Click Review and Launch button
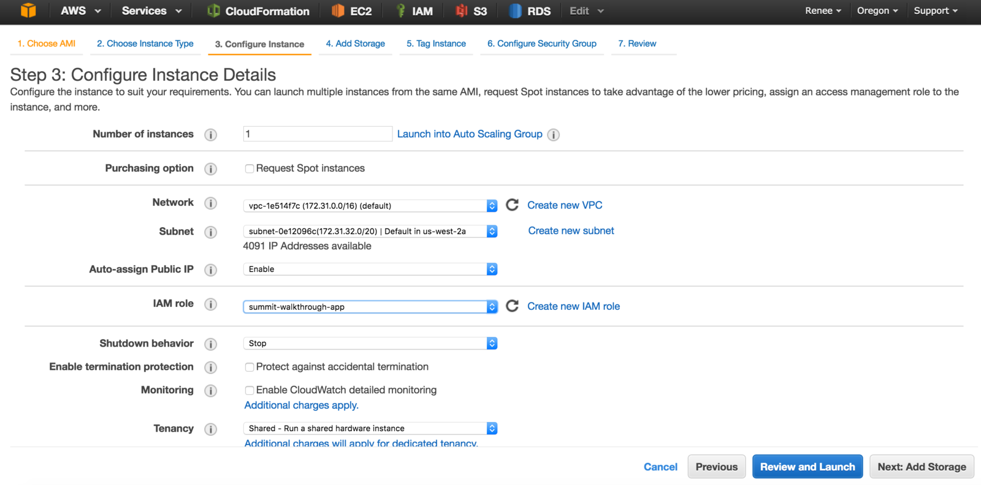Viewport: 981px width, 485px height. pos(807,467)
